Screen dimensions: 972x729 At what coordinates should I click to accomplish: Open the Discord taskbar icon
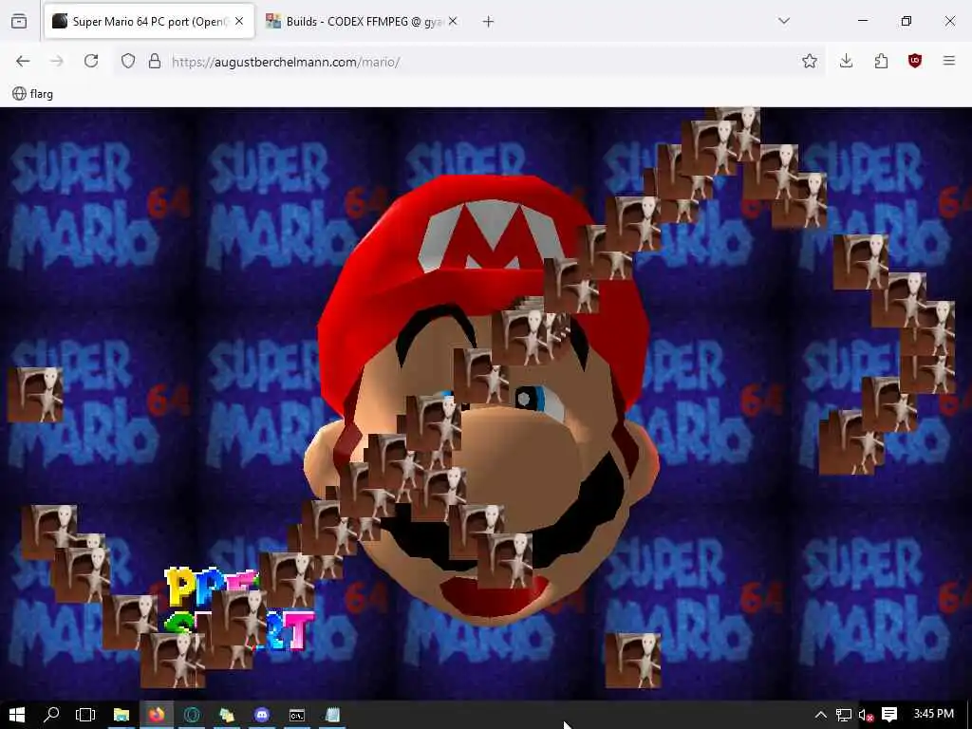click(x=262, y=715)
